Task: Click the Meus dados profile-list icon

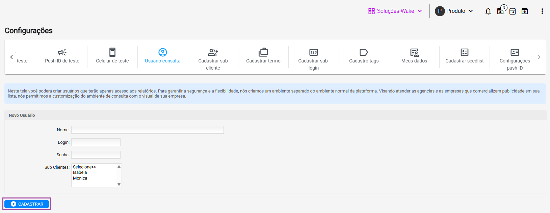Action: 414,52
